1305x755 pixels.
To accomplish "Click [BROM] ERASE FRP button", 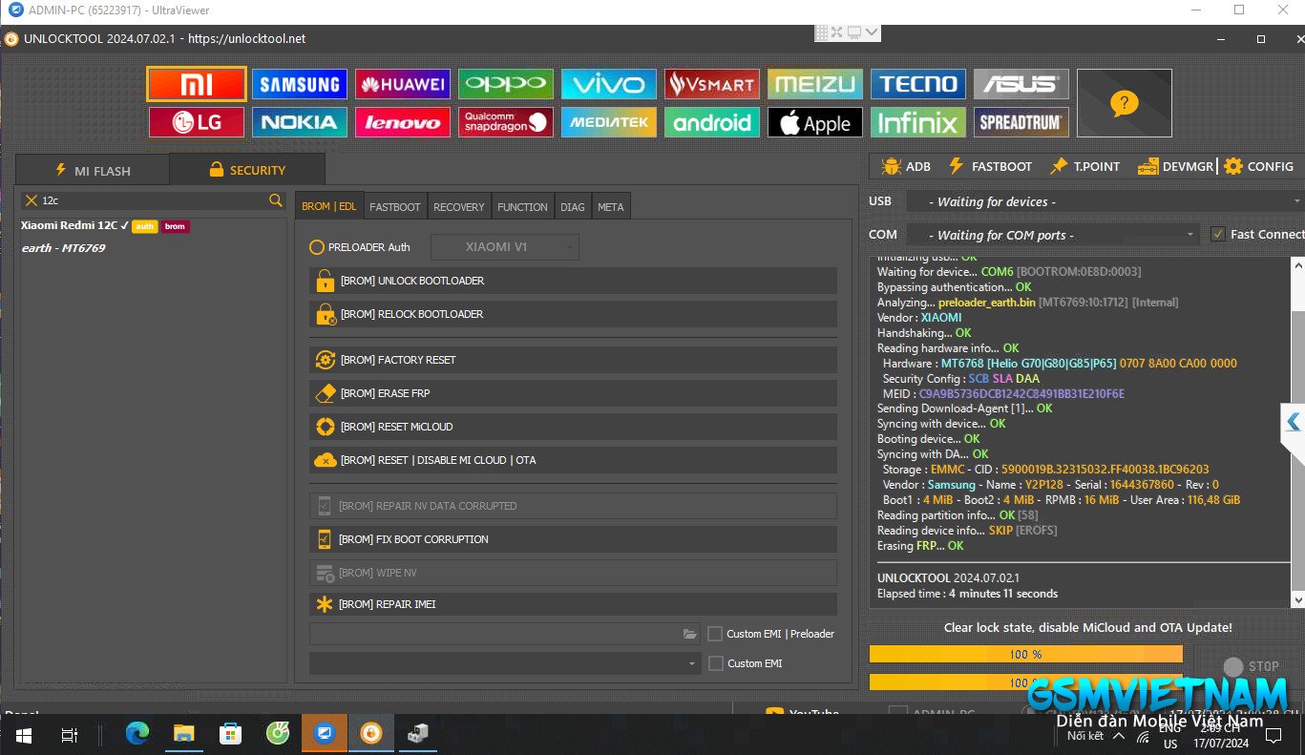I will pos(573,393).
